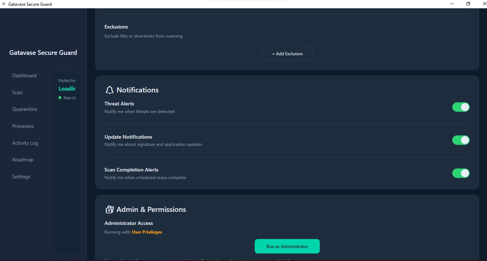
Task: Click the User Privileges status text
Action: 147,232
